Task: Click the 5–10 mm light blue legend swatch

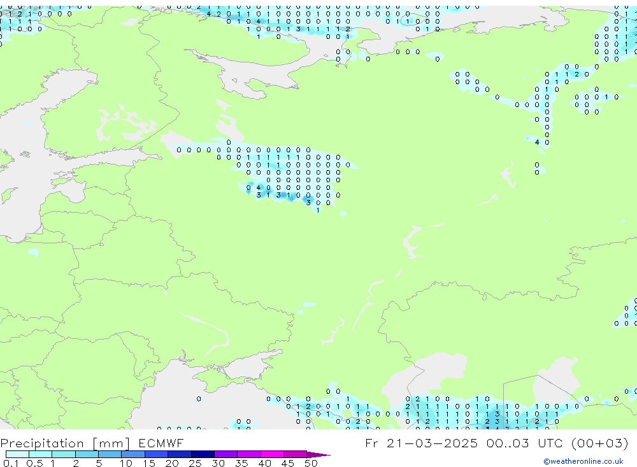Action: tap(110, 454)
